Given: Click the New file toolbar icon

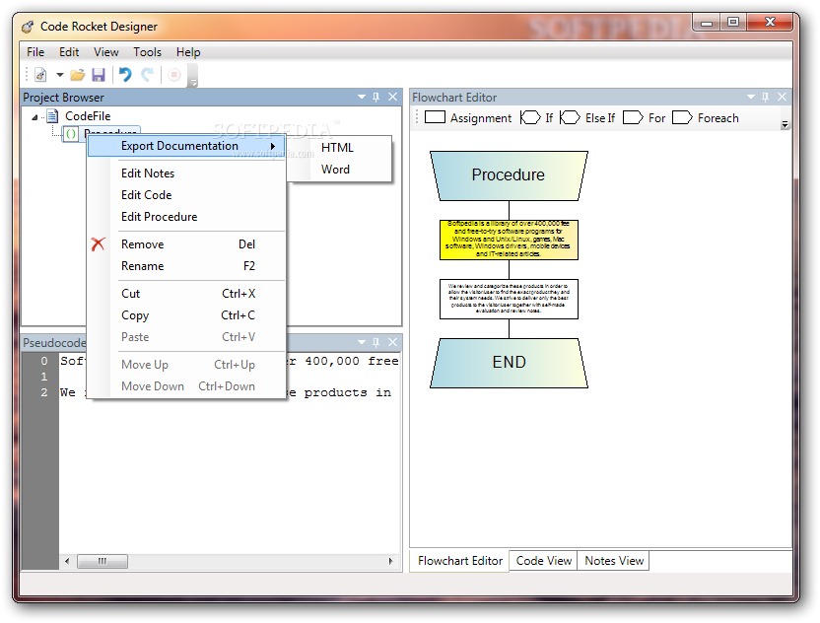Looking at the screenshot, I should pos(40,75).
